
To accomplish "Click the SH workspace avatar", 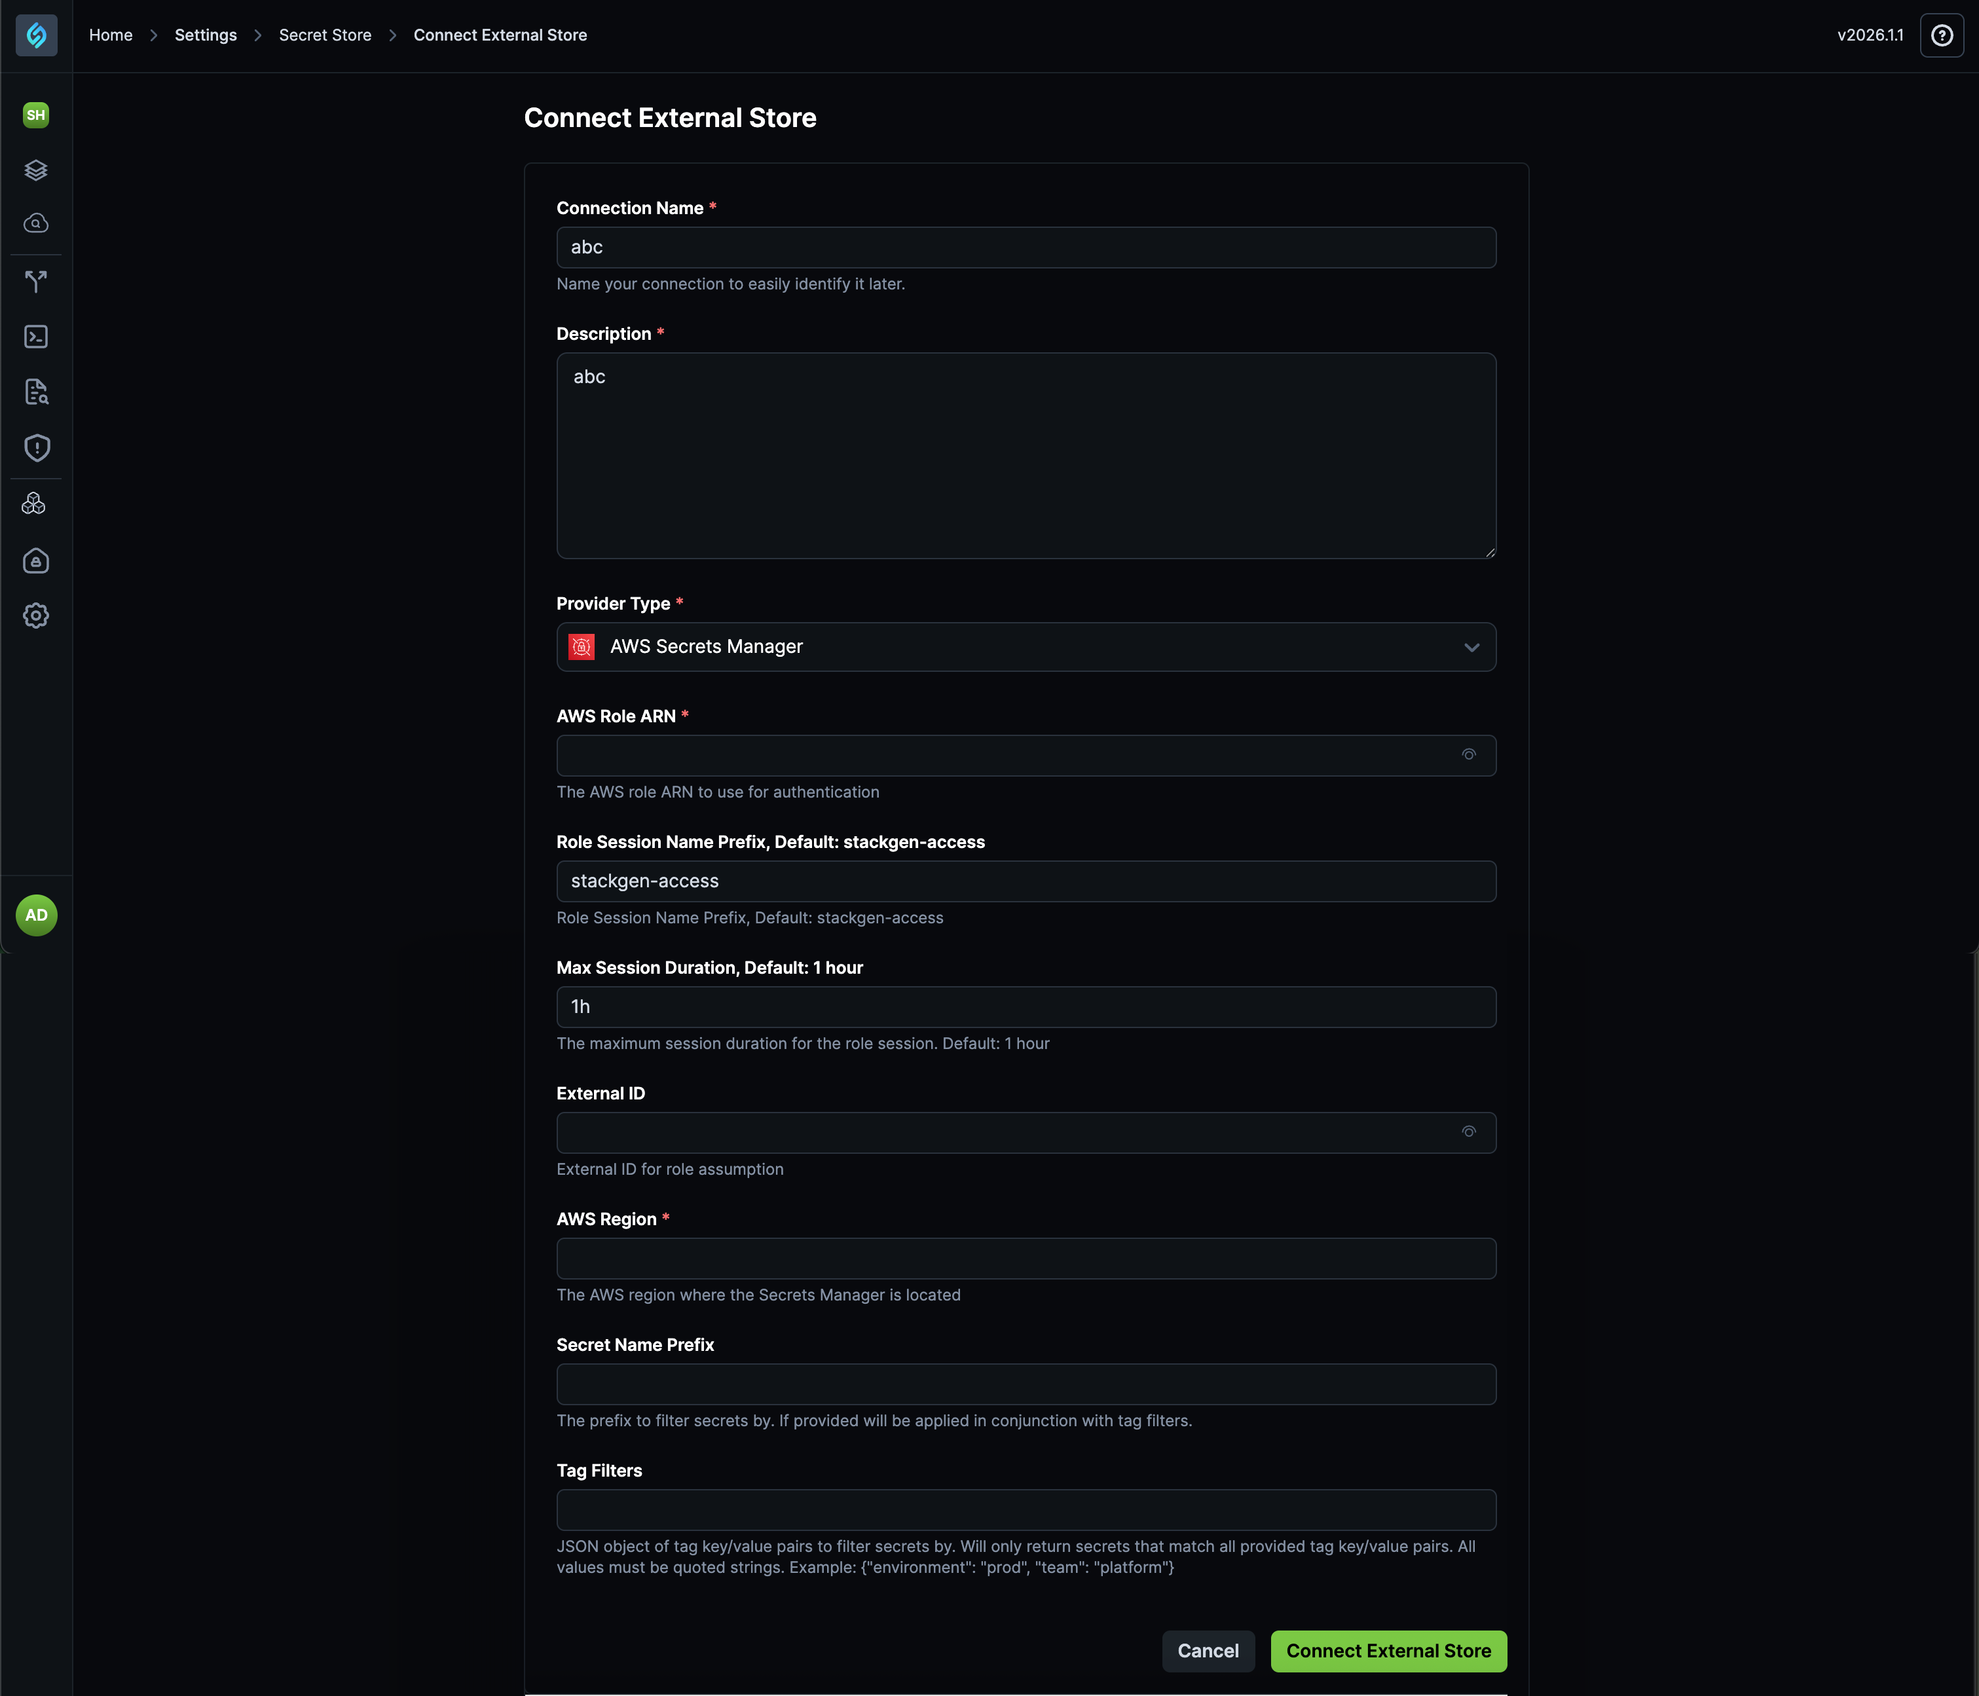I will (x=35, y=114).
